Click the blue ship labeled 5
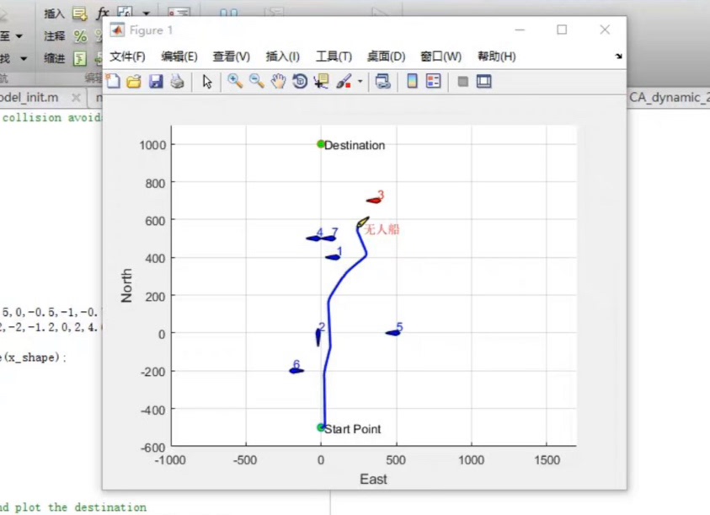The width and height of the screenshot is (710, 515). click(392, 333)
